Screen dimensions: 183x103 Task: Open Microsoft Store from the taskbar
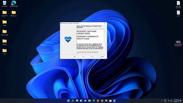pos(110,101)
